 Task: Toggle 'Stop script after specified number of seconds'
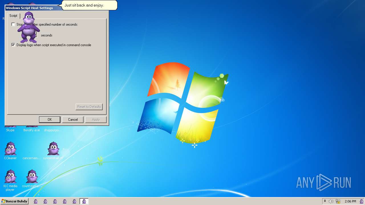coord(13,24)
